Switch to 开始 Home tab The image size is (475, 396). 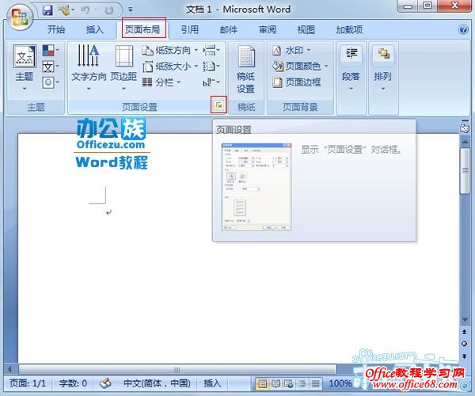pos(56,29)
